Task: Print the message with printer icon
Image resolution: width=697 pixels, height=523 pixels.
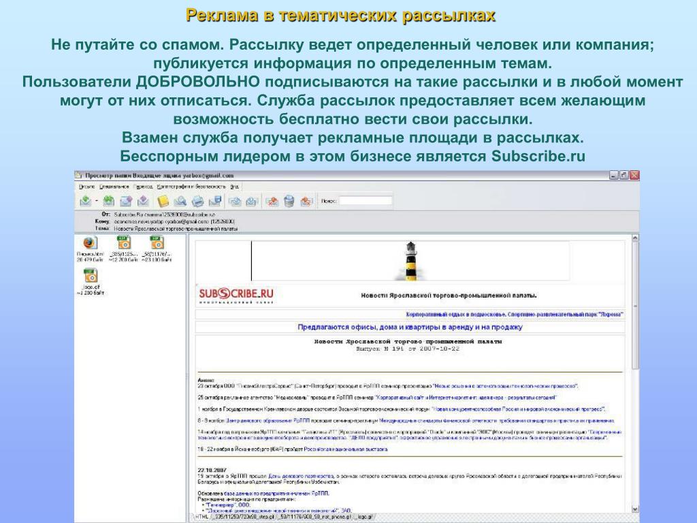Action: tap(198, 201)
